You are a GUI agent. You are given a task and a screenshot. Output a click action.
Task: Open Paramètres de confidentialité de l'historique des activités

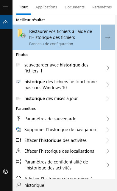click(x=64, y=165)
